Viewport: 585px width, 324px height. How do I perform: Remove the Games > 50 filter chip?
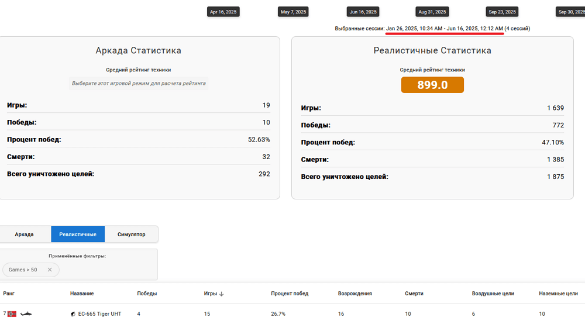(50, 270)
